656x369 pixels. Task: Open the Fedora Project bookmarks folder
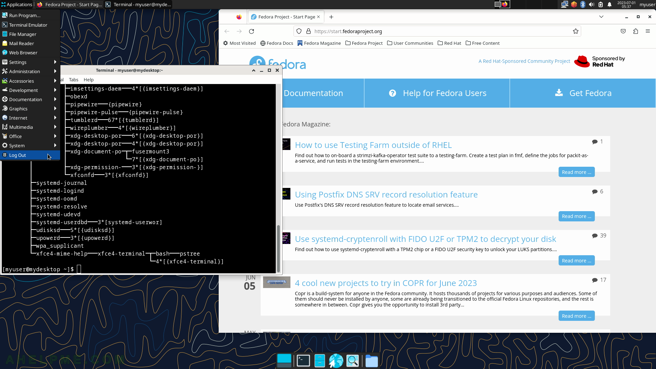pos(364,43)
